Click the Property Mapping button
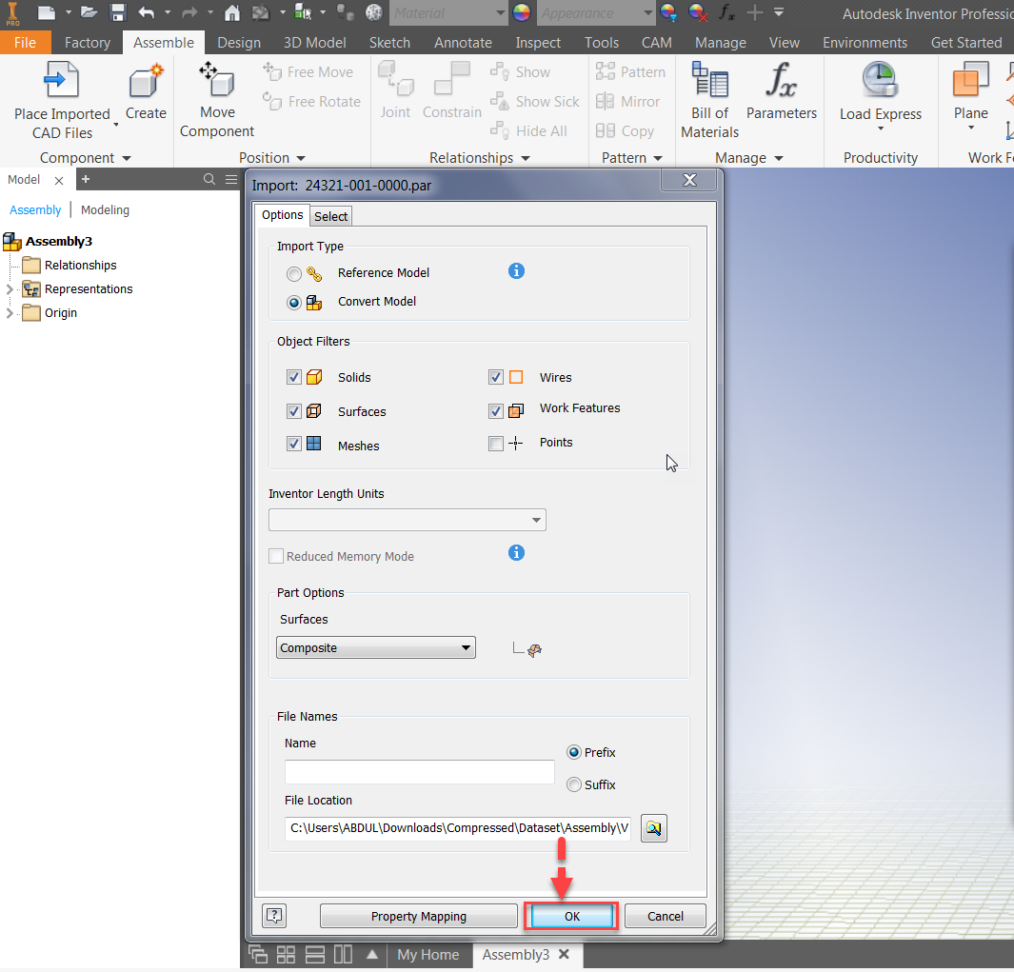Viewport: 1014px width, 972px height. [x=418, y=915]
